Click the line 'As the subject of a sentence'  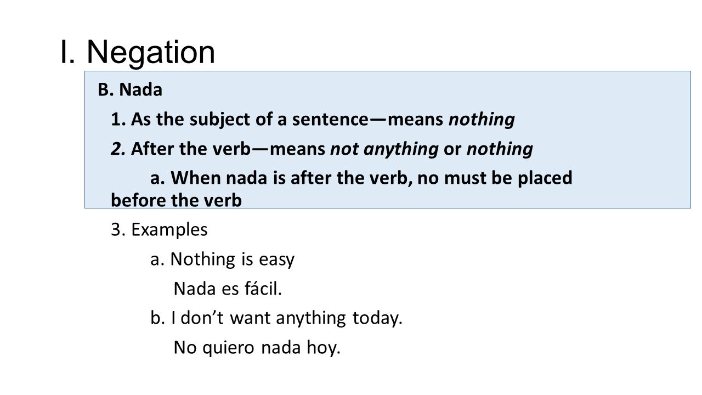(x=313, y=120)
